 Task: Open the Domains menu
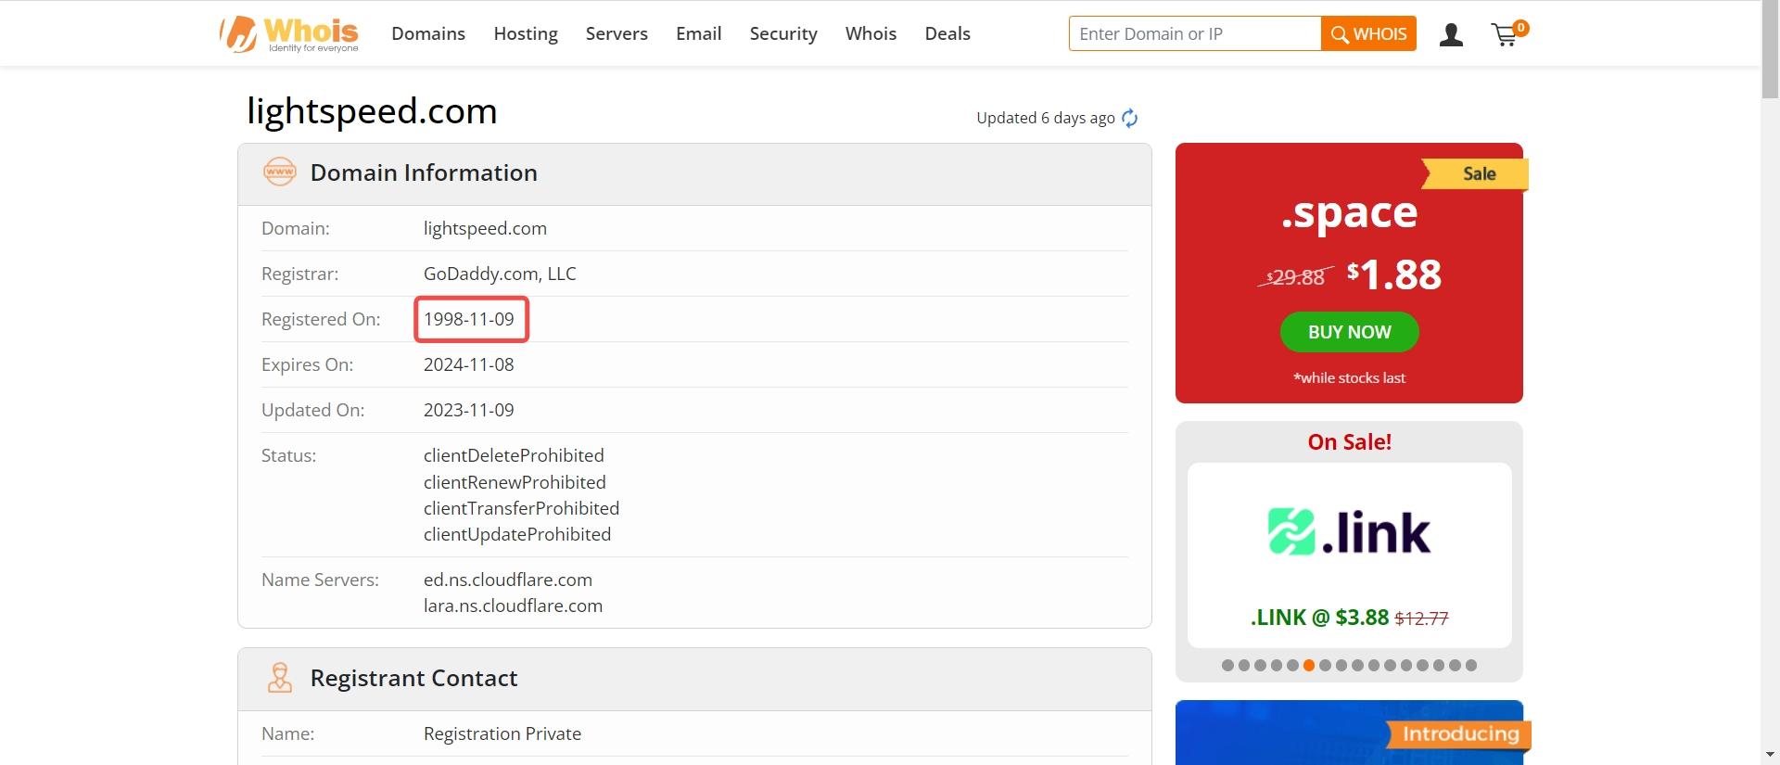(428, 33)
